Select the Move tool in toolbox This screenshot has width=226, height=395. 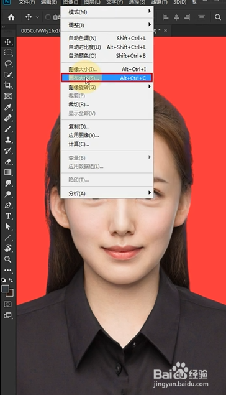tap(8, 42)
